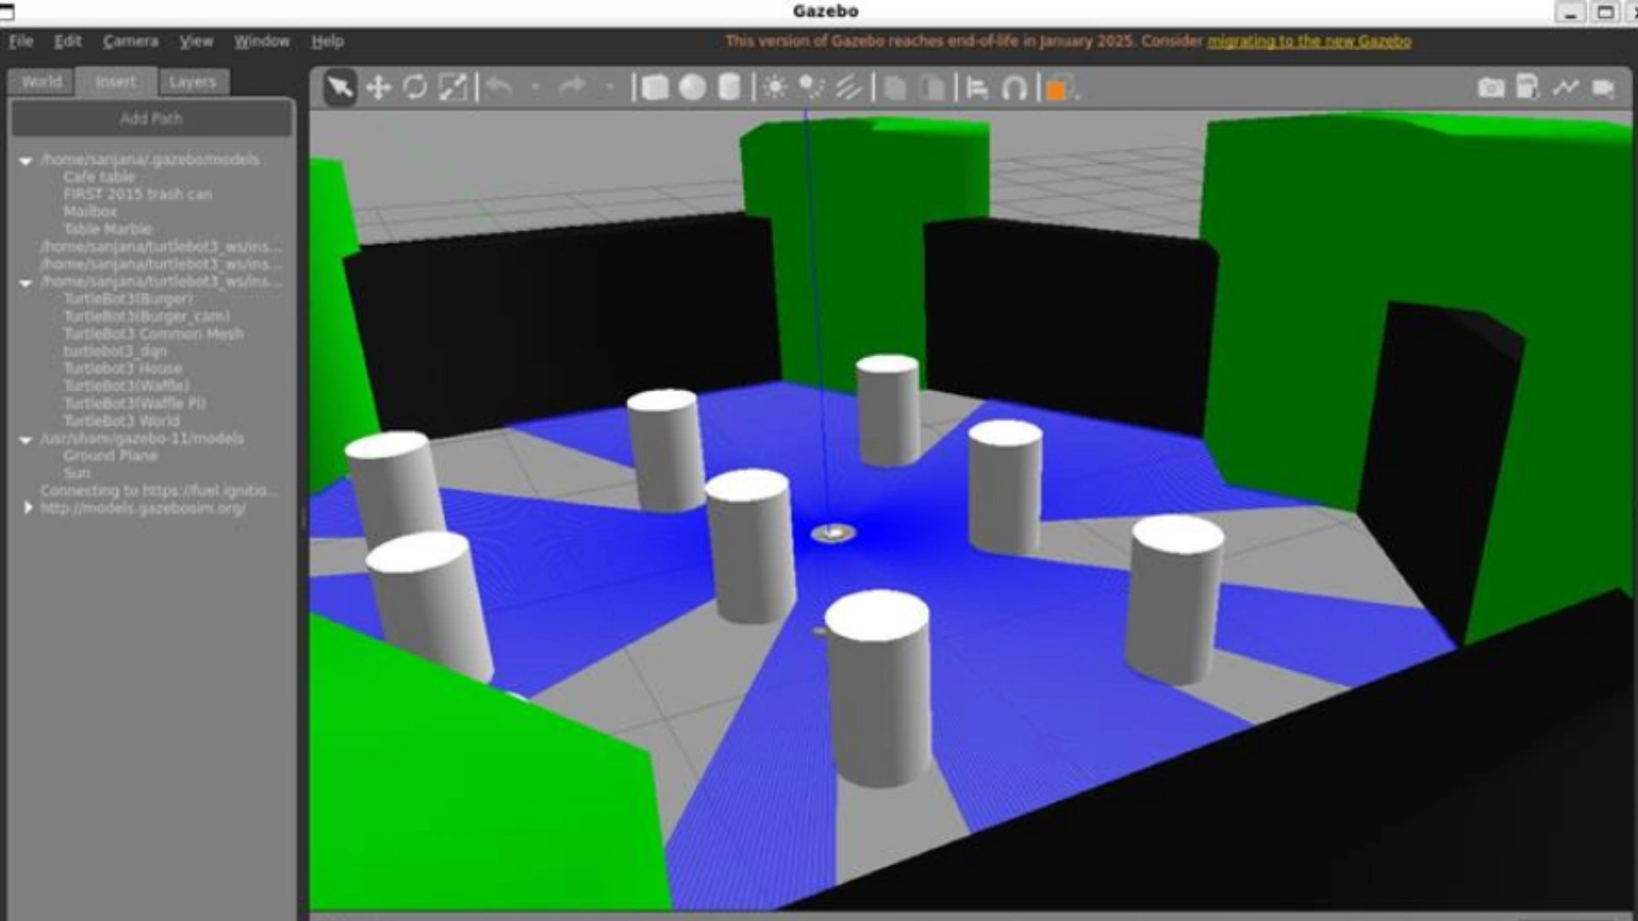Choose the arrow selection mode tool
Screen dimensions: 1638x921
340,88
